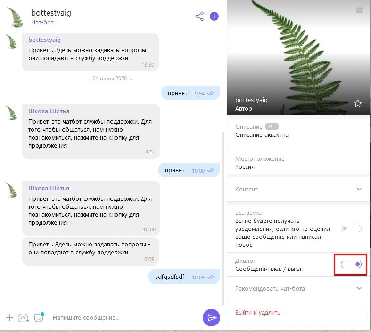Toggle the Без звука mute switch
This screenshot has width=371, height=332.
point(351,229)
